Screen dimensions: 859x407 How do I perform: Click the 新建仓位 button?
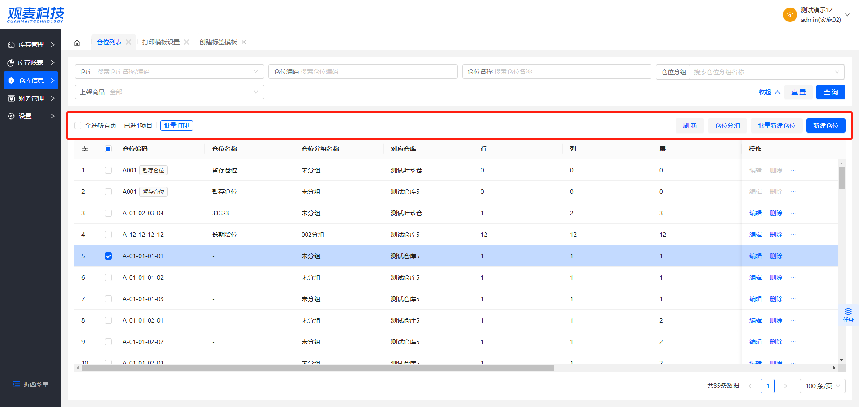[825, 126]
